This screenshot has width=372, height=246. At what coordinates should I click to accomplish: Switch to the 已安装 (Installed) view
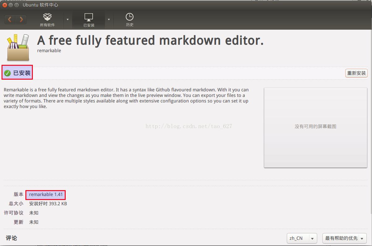(x=89, y=20)
